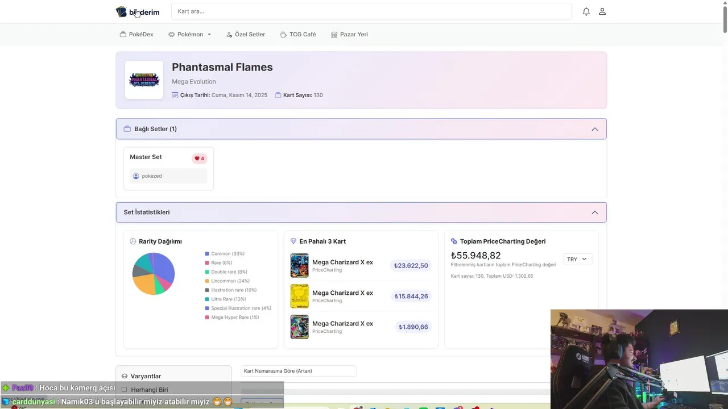Go to TCG Café

[298, 34]
